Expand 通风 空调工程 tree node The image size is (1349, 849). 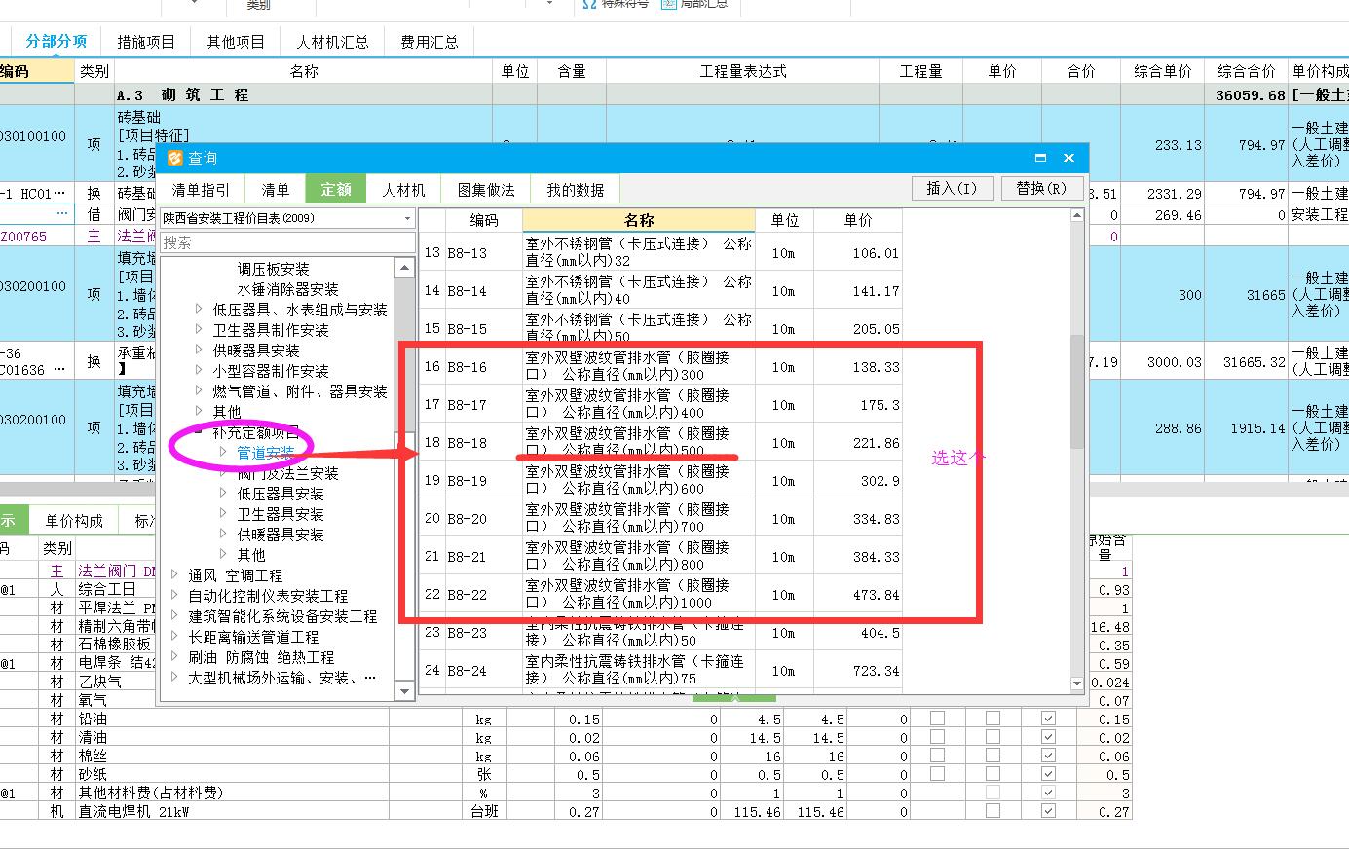pyautogui.click(x=174, y=574)
